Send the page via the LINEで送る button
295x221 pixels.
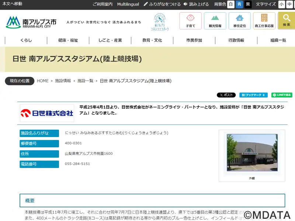tap(282, 95)
